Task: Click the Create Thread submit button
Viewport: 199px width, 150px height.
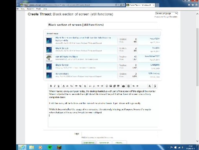Action: click(x=89, y=143)
